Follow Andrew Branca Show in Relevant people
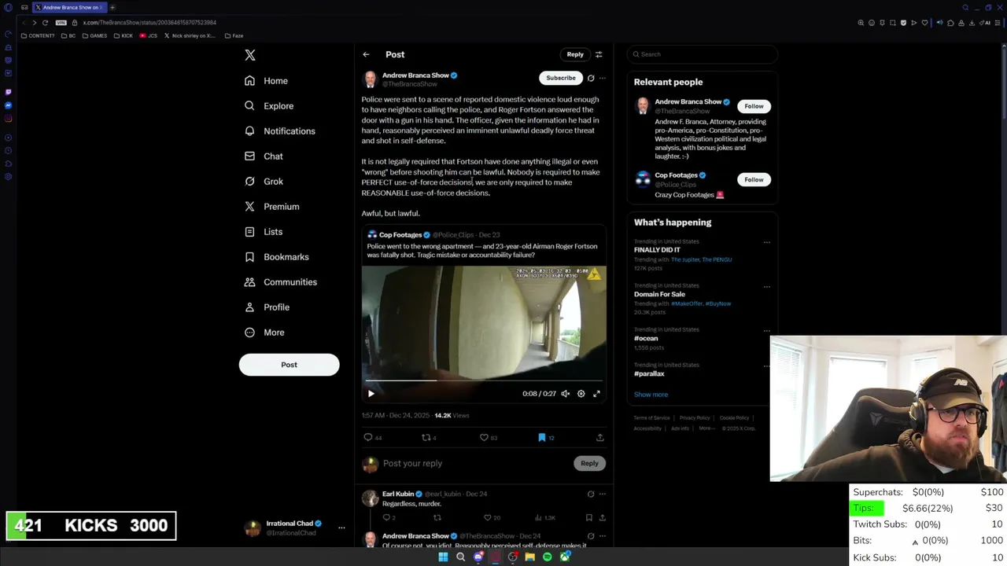The height and width of the screenshot is (566, 1007). pos(754,106)
